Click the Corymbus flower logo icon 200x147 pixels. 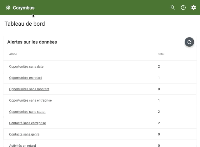(8, 8)
